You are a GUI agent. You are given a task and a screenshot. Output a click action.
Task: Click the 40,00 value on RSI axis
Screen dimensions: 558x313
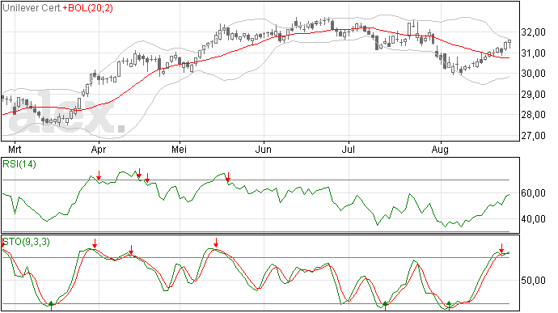(533, 219)
